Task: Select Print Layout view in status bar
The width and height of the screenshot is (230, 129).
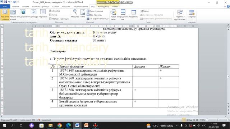Action: [x=184, y=120]
